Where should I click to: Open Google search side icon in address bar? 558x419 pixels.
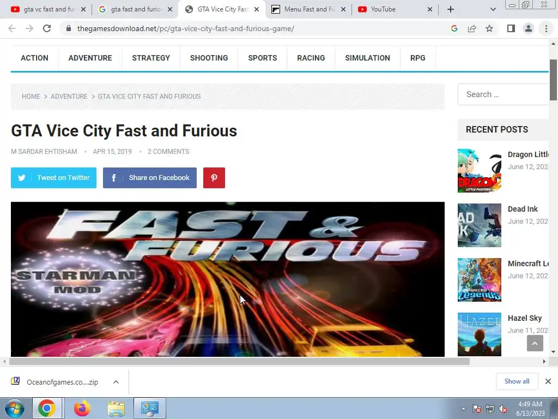454,28
